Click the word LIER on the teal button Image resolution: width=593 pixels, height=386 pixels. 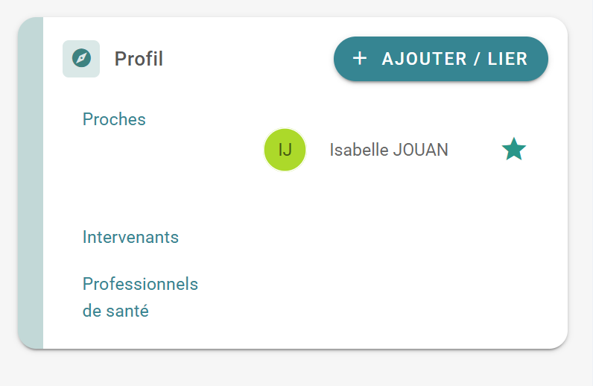507,59
